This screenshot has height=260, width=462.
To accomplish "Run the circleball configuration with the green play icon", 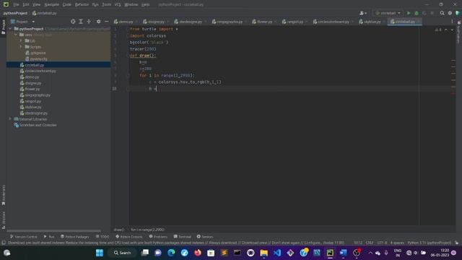I will pos(409,13).
